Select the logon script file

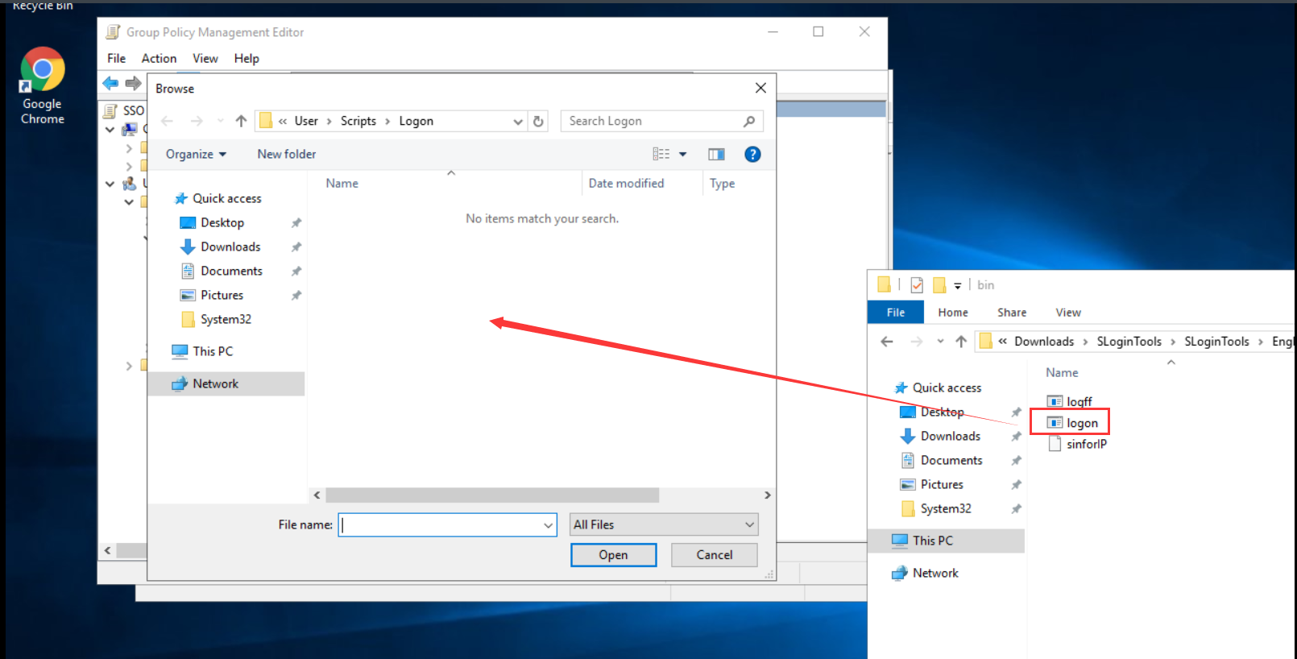[1081, 423]
